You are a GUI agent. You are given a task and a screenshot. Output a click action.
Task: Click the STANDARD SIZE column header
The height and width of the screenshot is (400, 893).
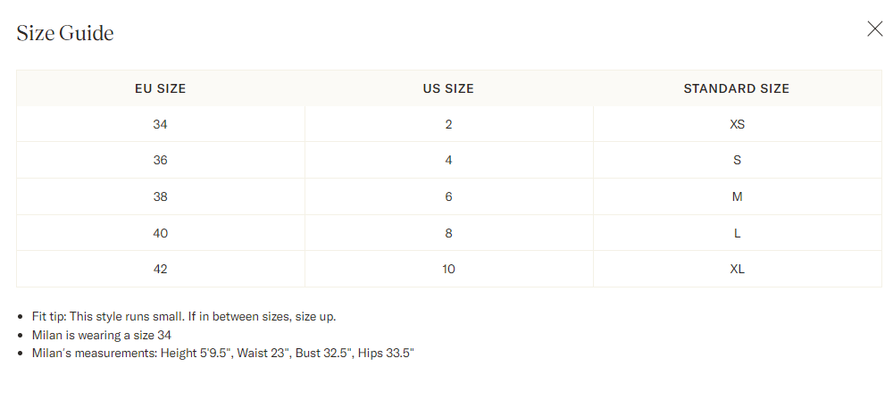737,88
